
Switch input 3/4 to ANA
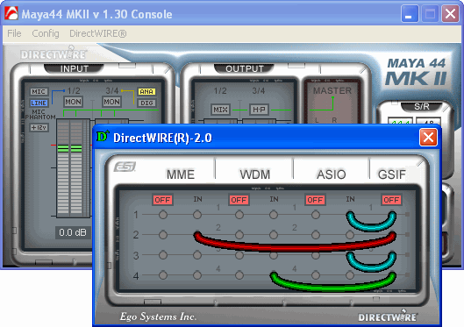(146, 92)
